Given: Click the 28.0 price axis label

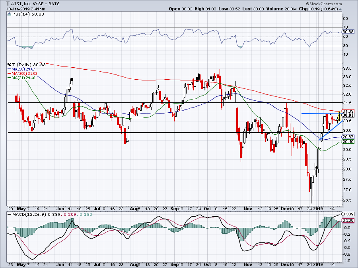Looking at the screenshot, I should coord(347,169).
